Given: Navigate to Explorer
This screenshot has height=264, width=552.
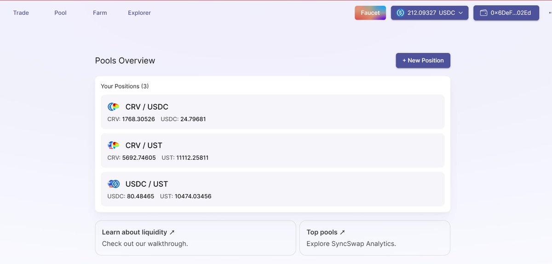Looking at the screenshot, I should point(139,13).
